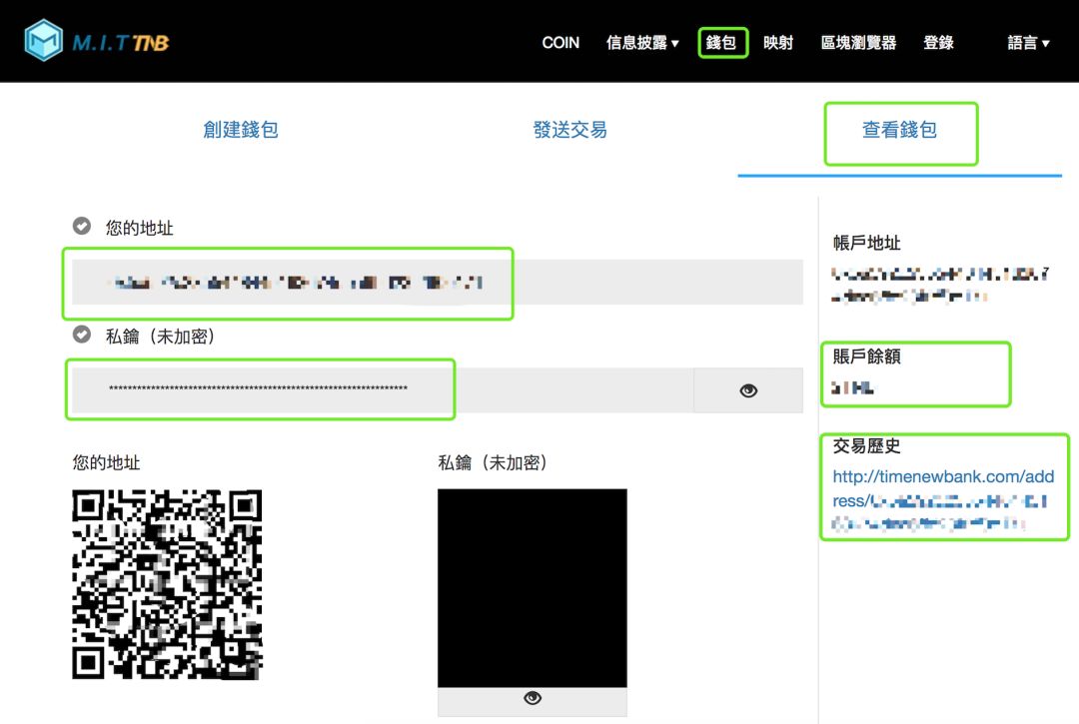Open the 映射 page from the navbar

click(778, 42)
